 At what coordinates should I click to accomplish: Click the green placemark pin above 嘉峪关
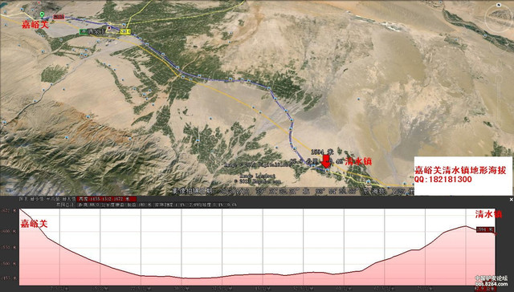(42, 14)
